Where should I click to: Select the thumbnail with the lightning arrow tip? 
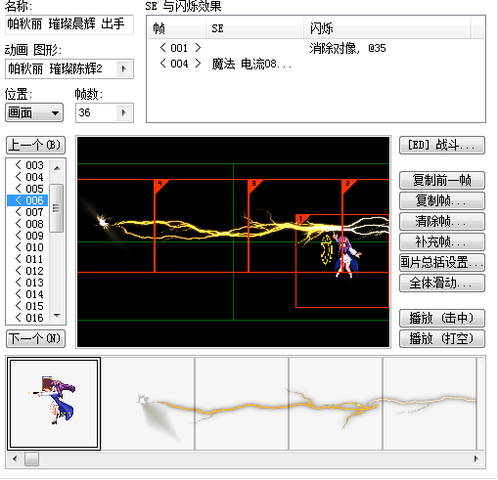[x=336, y=404]
